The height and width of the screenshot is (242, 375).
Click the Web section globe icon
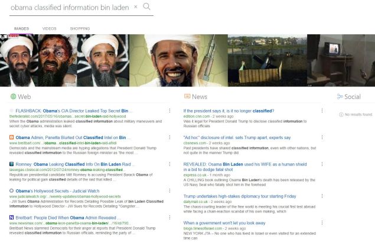click(13, 96)
